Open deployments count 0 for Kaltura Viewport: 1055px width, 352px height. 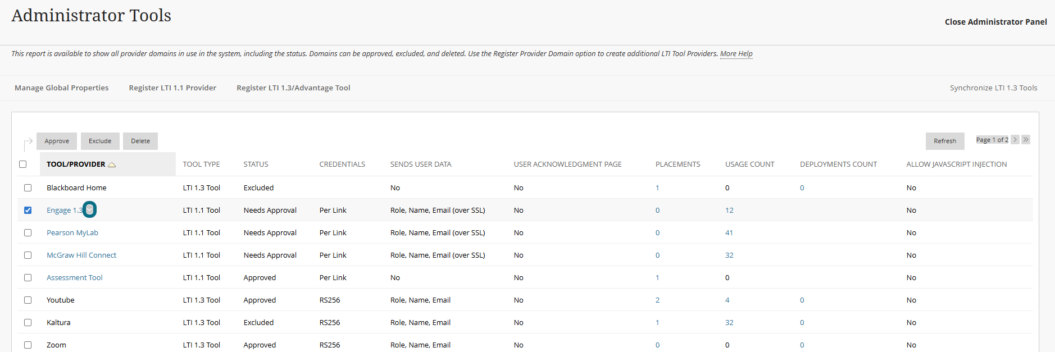click(x=802, y=322)
